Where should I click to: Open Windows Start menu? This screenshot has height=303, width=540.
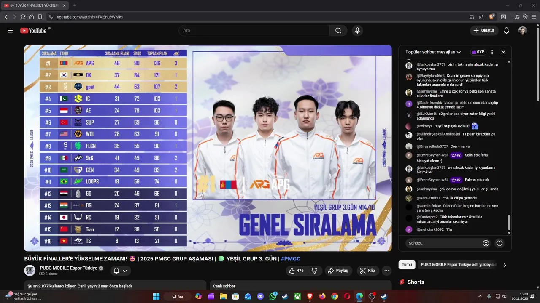156,296
